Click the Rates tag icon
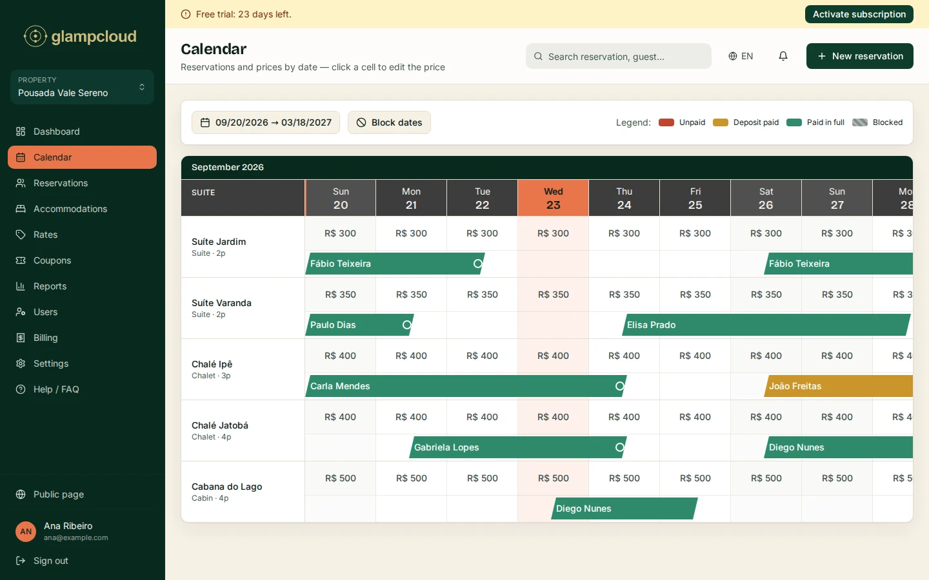This screenshot has width=929, height=580. pyautogui.click(x=21, y=235)
